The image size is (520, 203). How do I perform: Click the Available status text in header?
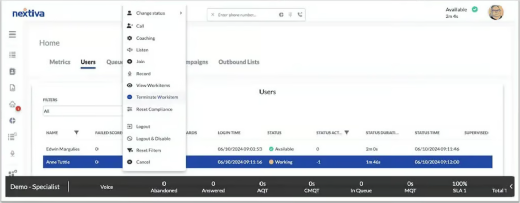coord(457,9)
